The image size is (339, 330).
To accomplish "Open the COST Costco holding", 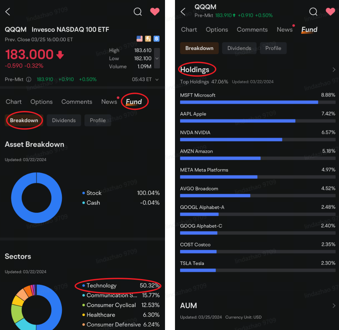I will (258, 248).
